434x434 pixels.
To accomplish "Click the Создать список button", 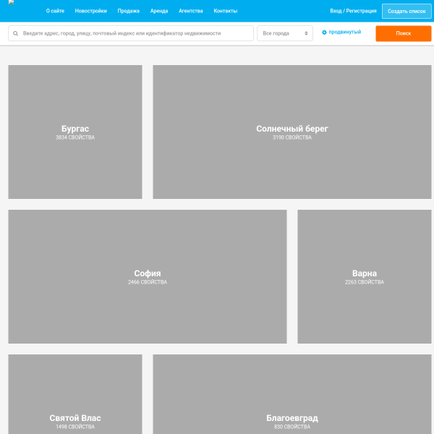I will [407, 12].
